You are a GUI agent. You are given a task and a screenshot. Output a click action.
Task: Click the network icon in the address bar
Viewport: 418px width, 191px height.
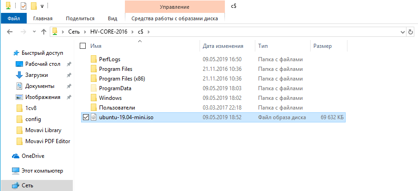tap(55, 31)
